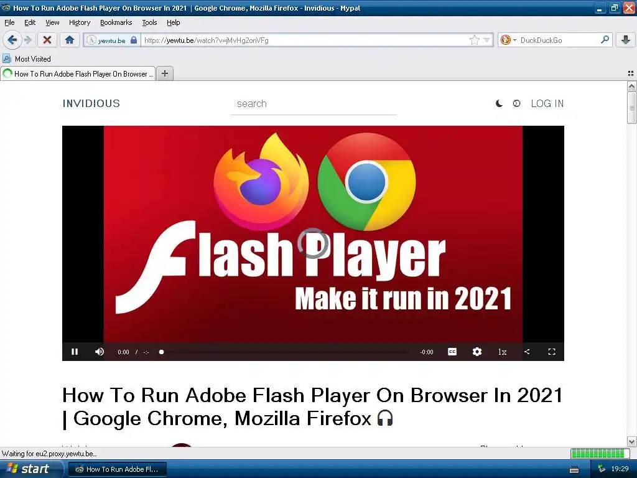Select the How To Run Adobe Flash Player tab
The image size is (637, 478).
pyautogui.click(x=78, y=73)
